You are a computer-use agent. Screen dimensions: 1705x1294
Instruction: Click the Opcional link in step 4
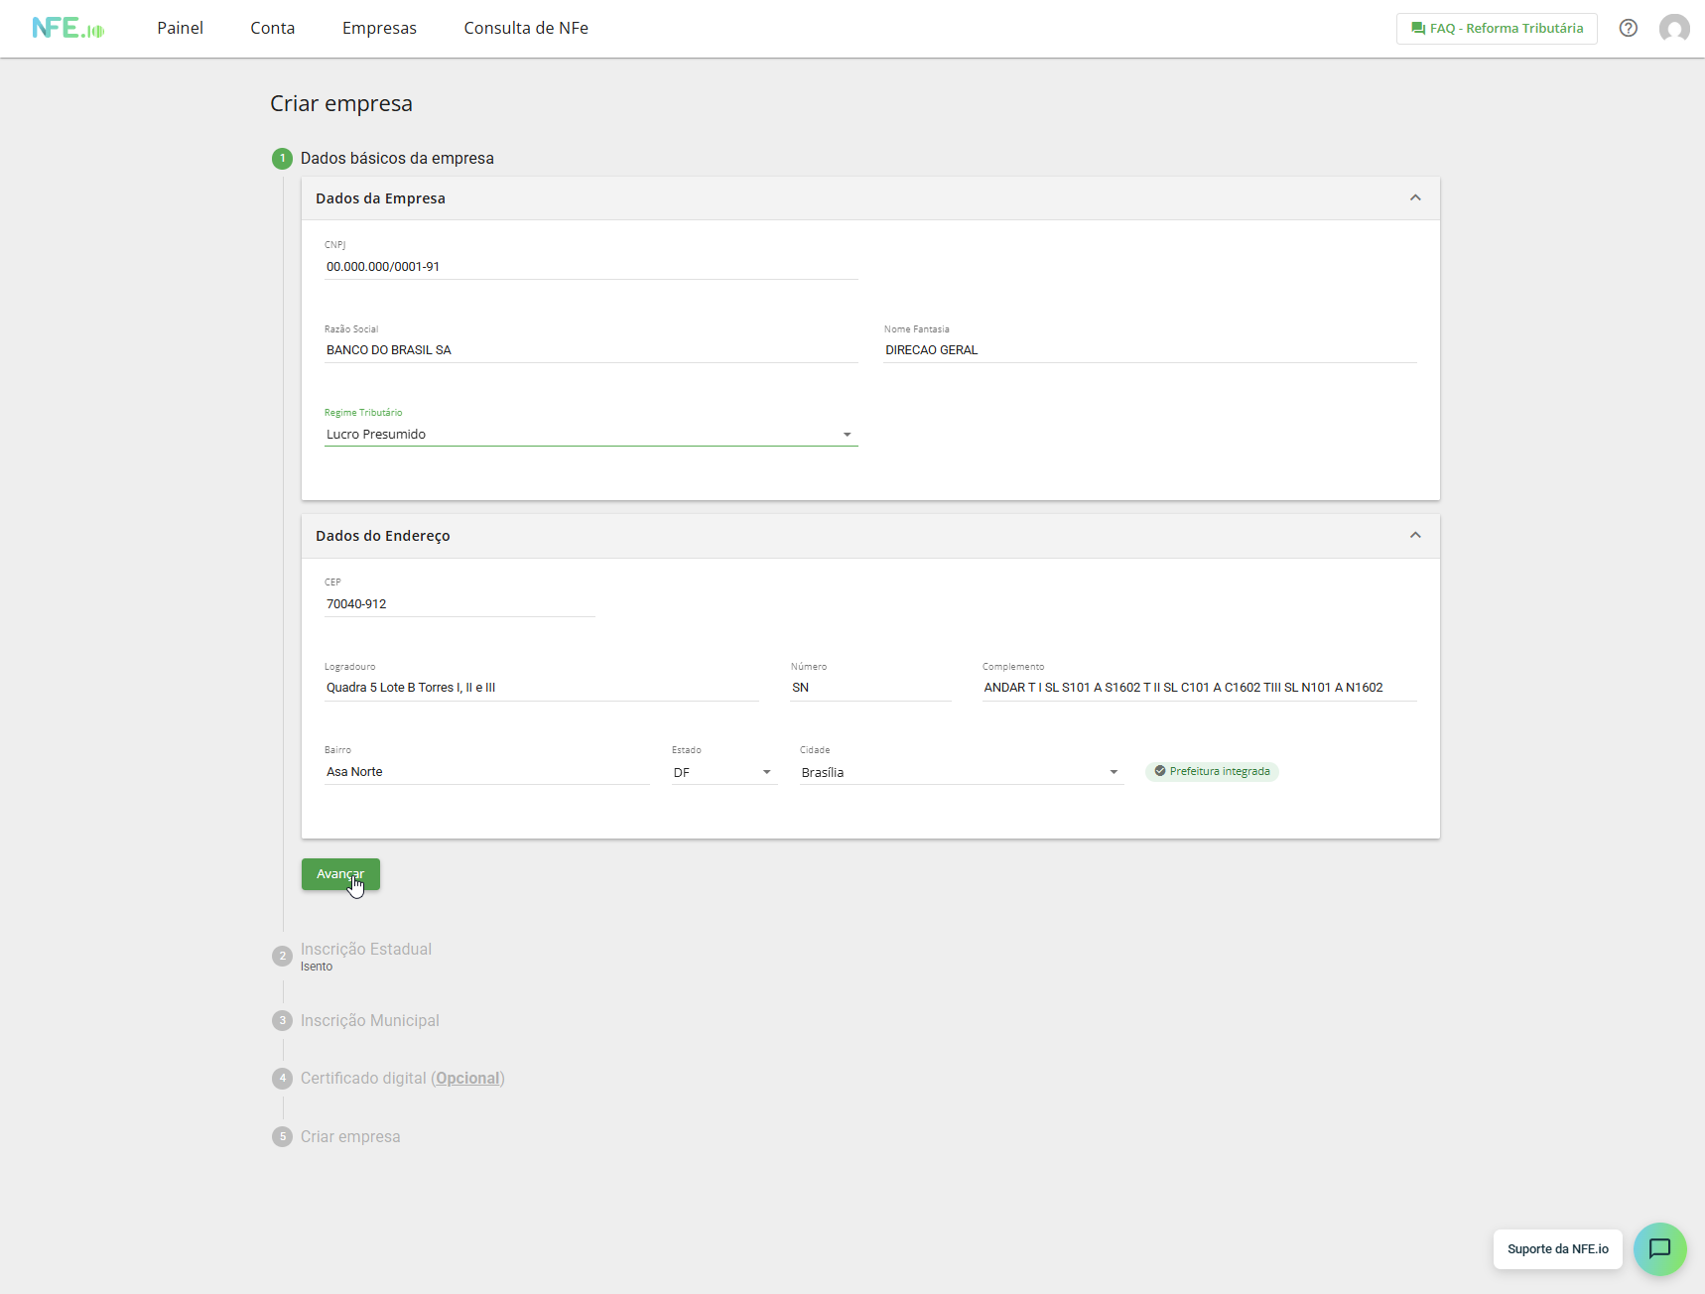tap(467, 1079)
